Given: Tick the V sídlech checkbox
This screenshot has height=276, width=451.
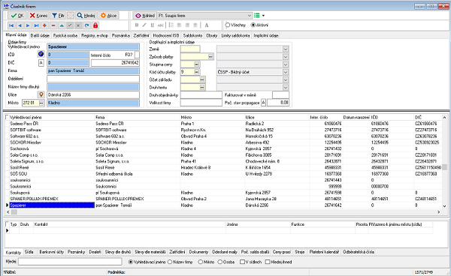Looking at the screenshot, I should pos(242,262).
